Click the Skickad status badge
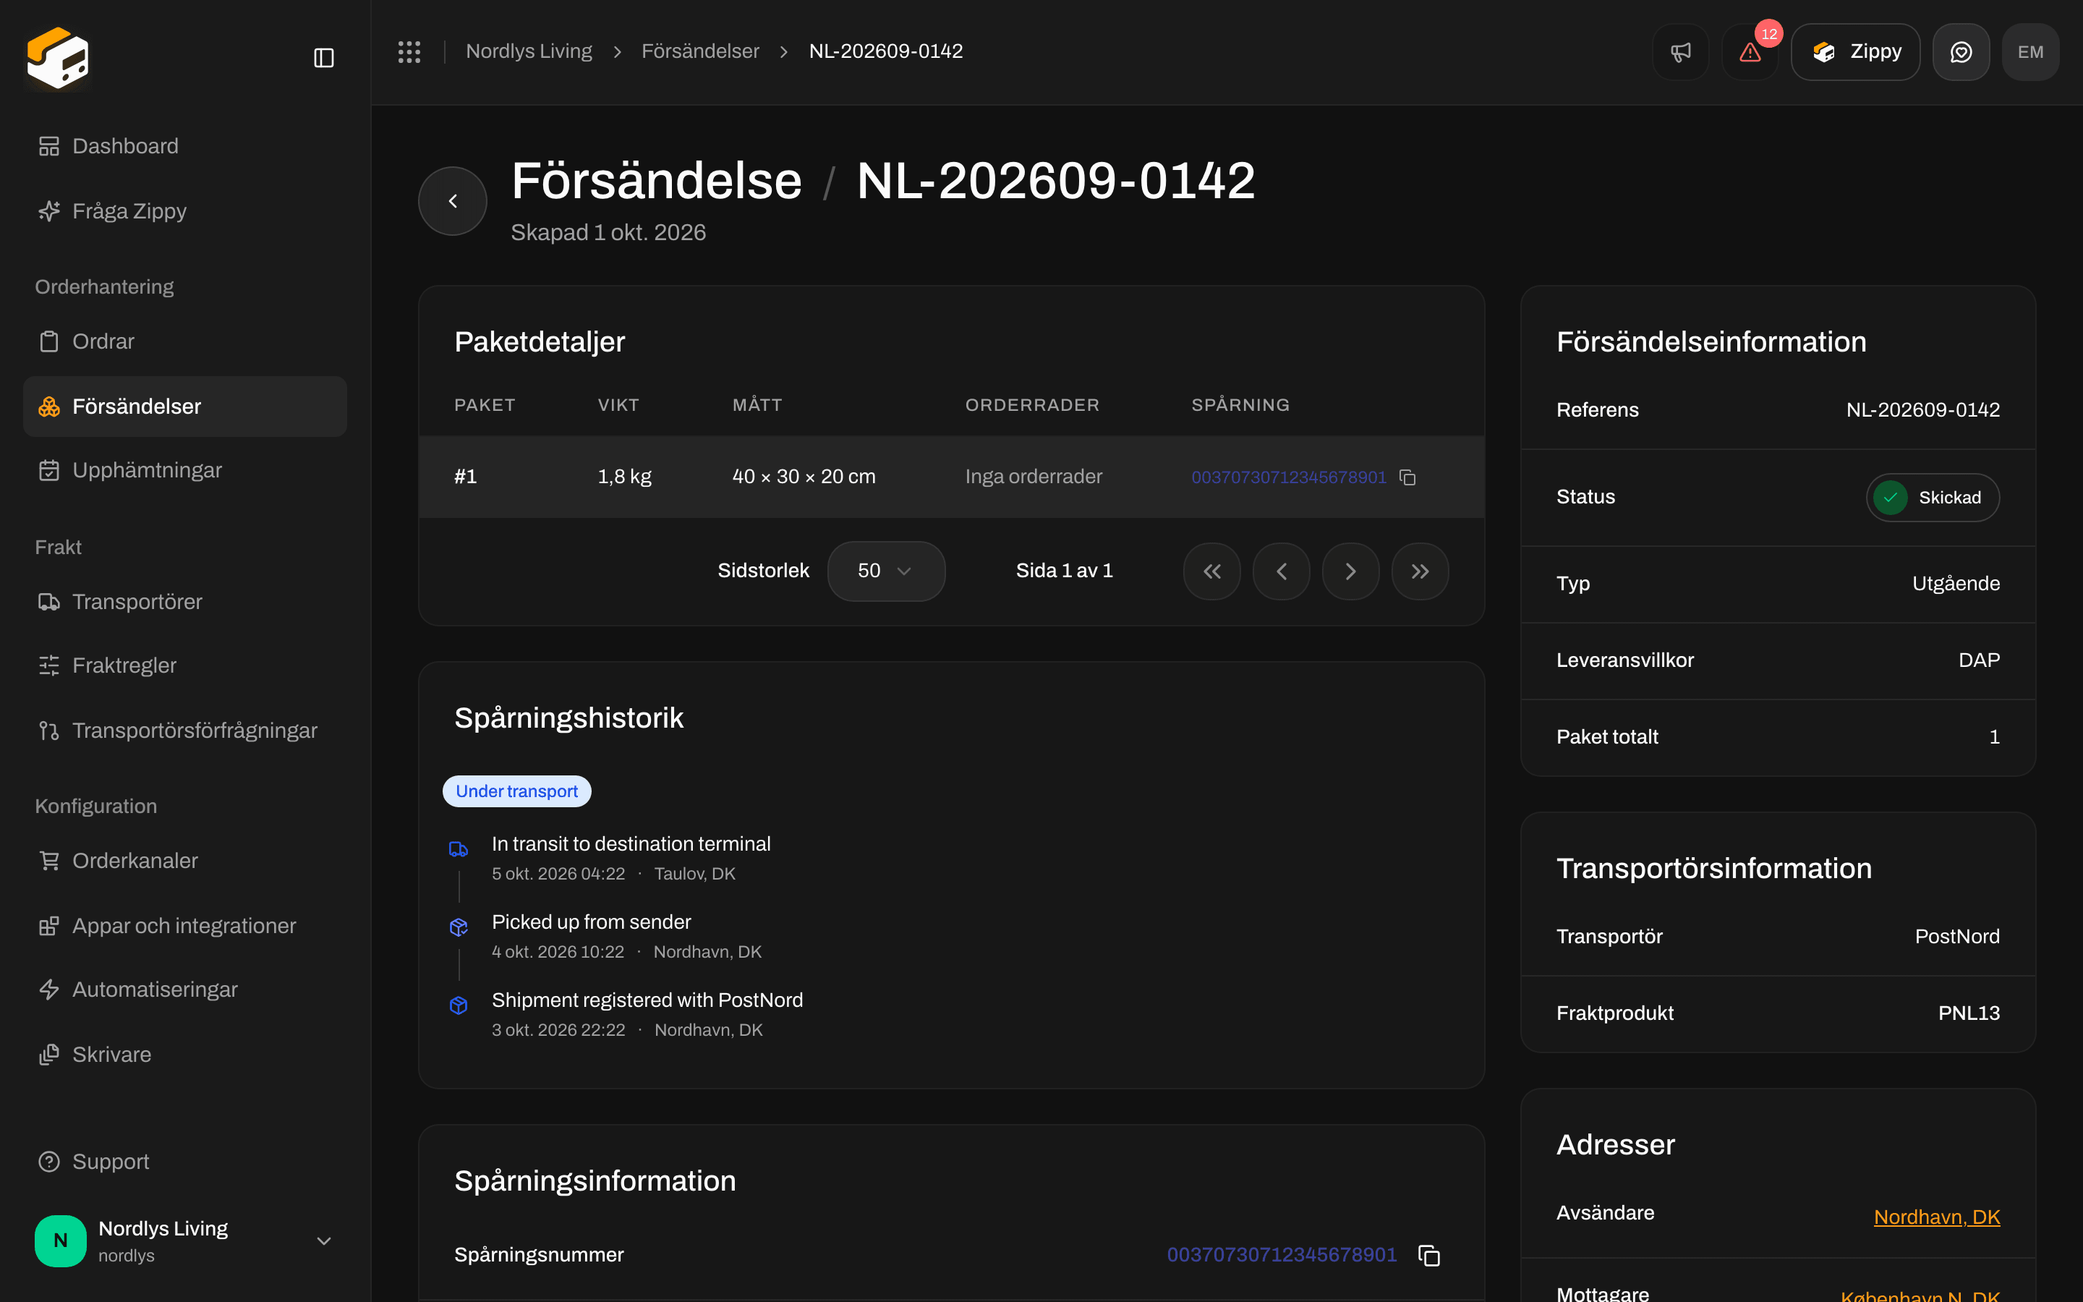2083x1302 pixels. tap(1933, 498)
